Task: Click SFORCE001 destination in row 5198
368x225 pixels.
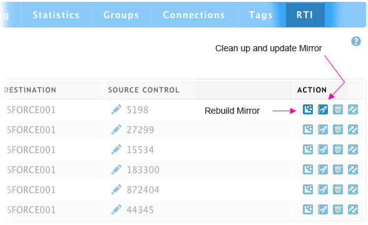Action: (31, 110)
